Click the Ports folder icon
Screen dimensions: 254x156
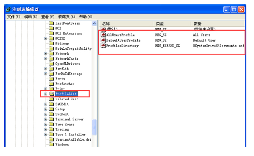click(x=51, y=79)
